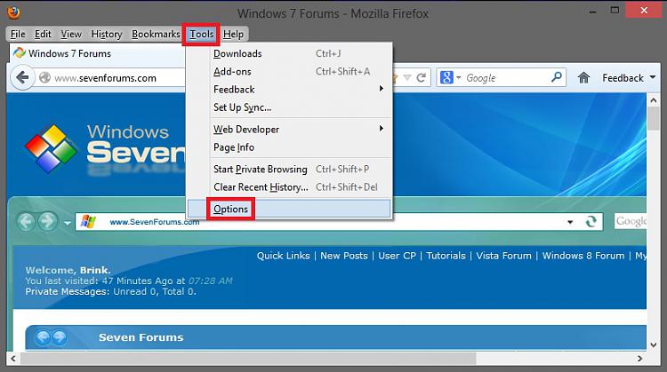Click the Brink username link

click(94, 270)
